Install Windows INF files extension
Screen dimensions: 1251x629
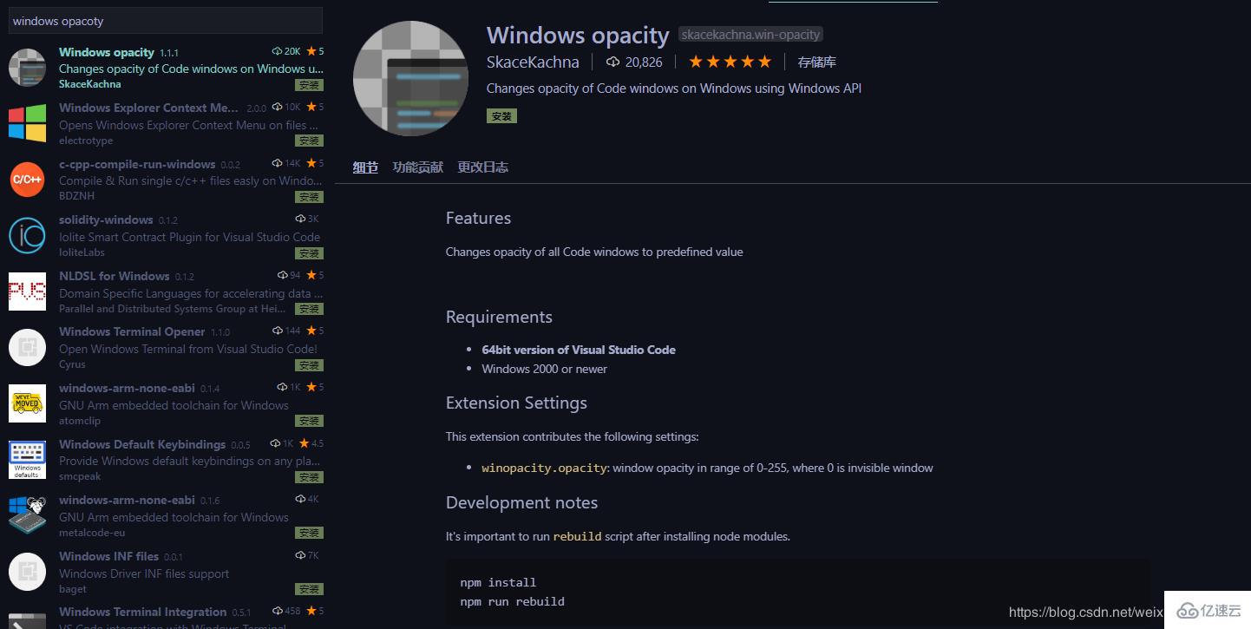309,589
